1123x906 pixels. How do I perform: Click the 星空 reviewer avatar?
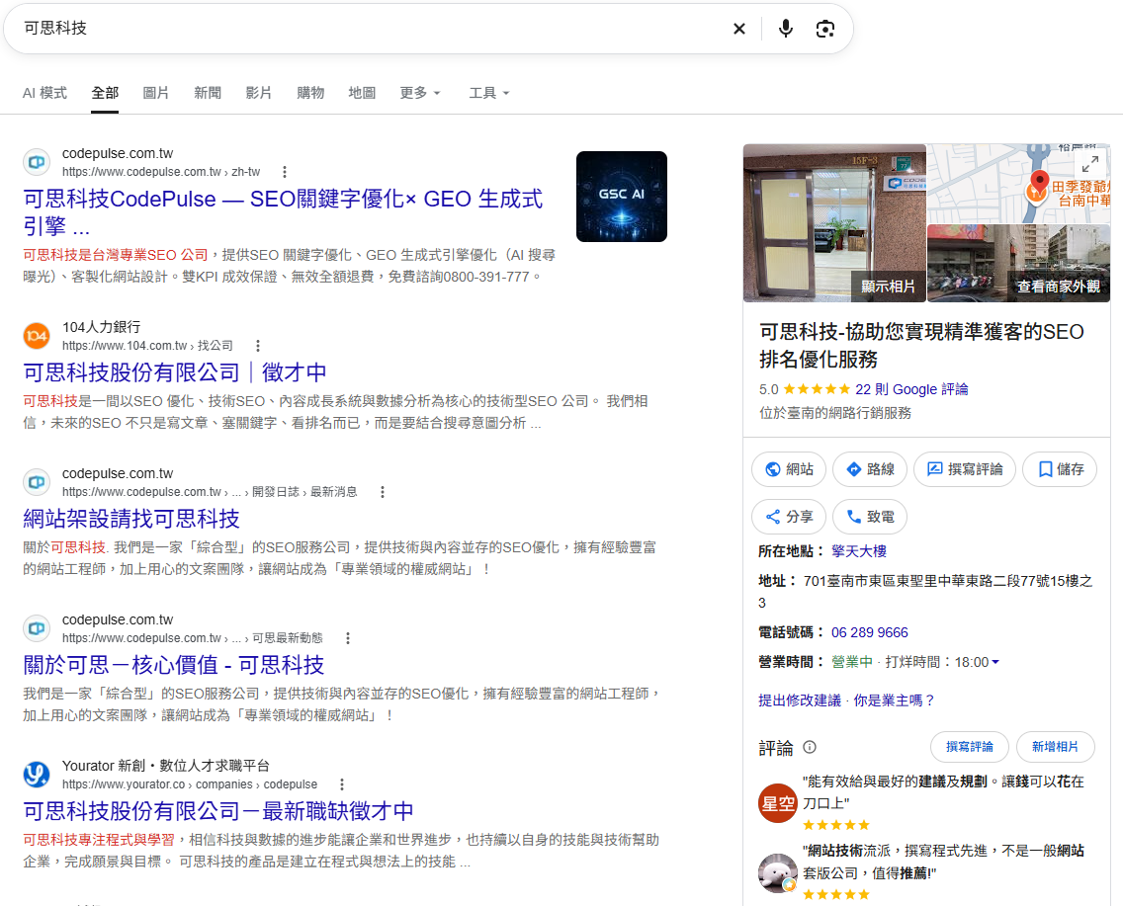coord(778,803)
